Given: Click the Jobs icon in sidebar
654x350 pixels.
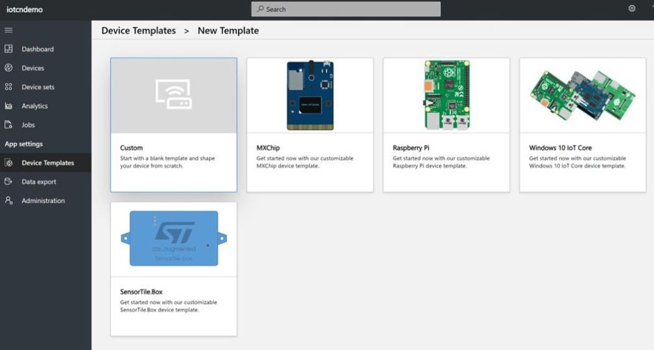Looking at the screenshot, I should 8,125.
